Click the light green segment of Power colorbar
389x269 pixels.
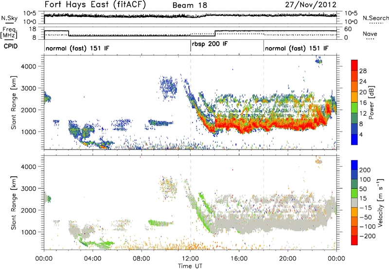(354, 107)
